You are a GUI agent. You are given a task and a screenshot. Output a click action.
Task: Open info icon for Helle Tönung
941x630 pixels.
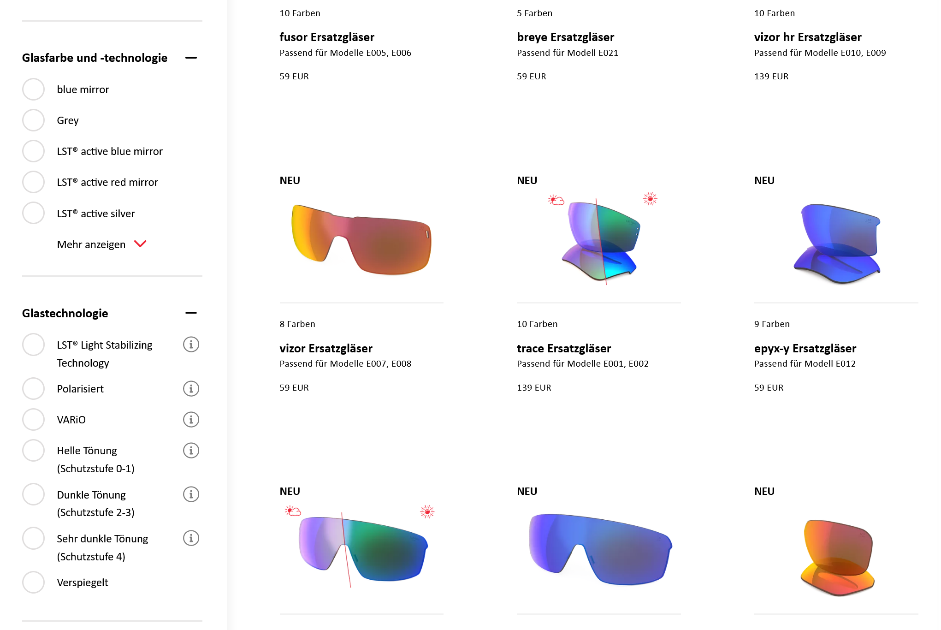[x=191, y=451]
